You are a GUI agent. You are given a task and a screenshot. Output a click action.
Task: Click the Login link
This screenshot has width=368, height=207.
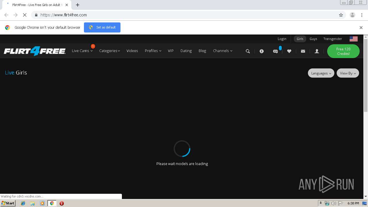click(x=282, y=39)
